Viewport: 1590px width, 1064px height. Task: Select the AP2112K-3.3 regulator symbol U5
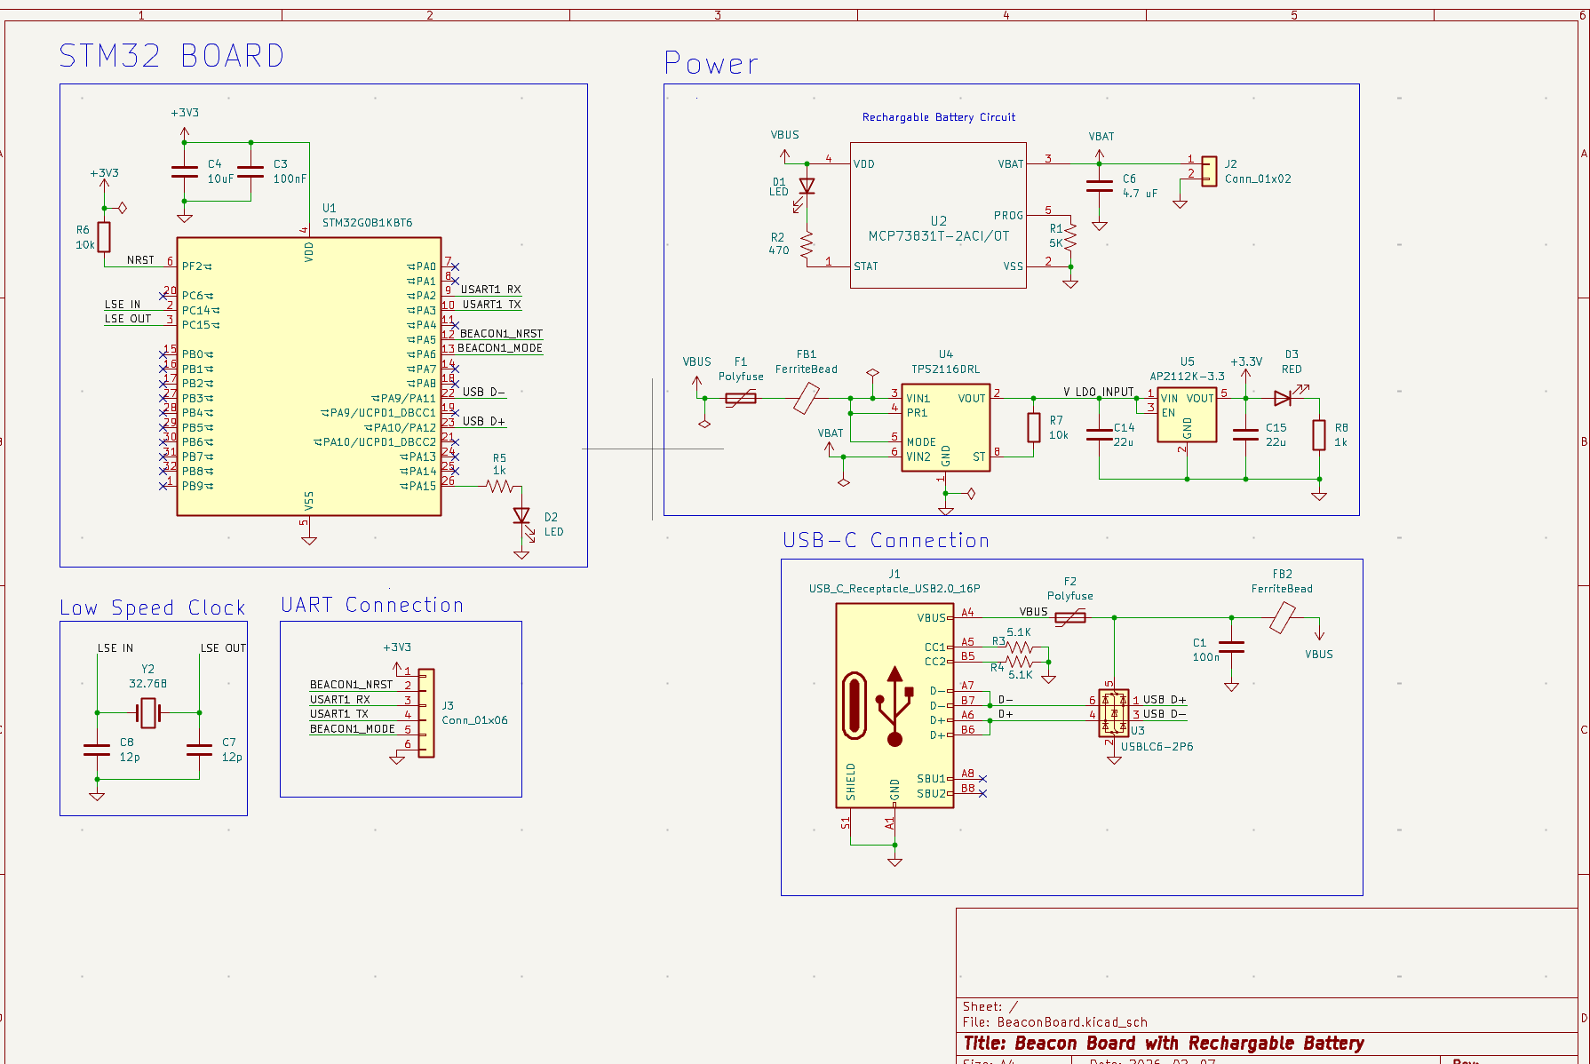(x=1186, y=413)
